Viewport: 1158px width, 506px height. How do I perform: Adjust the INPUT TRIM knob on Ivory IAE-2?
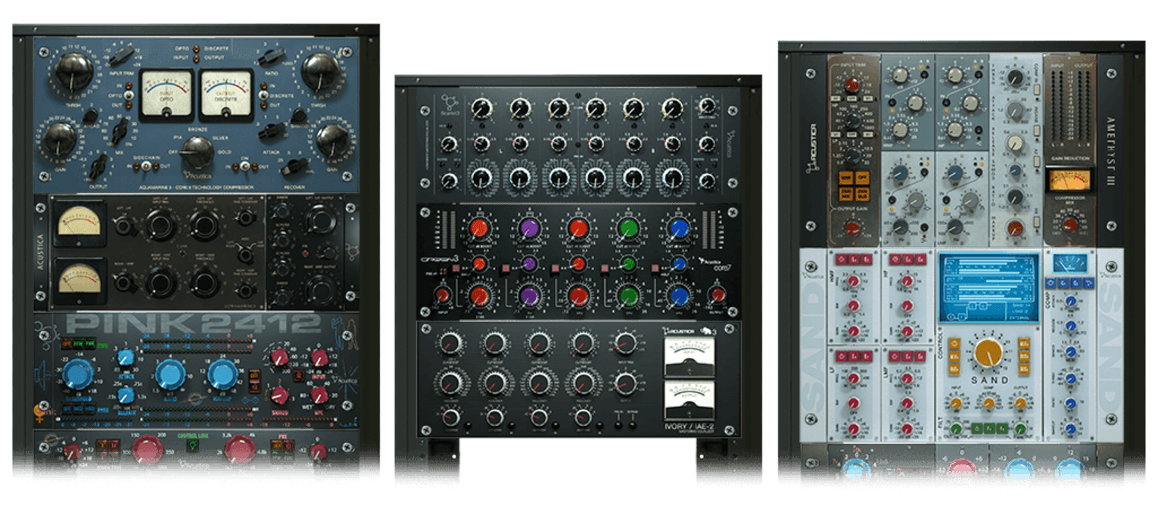(x=625, y=343)
